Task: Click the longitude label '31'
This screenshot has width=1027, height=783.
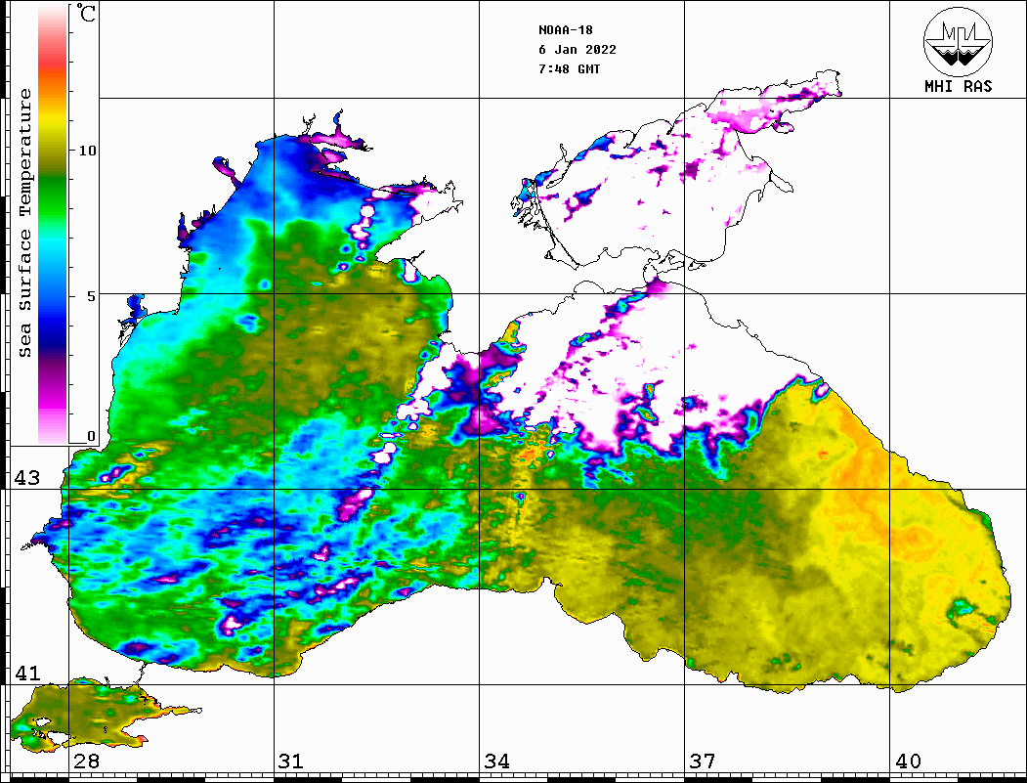Action: 291,761
